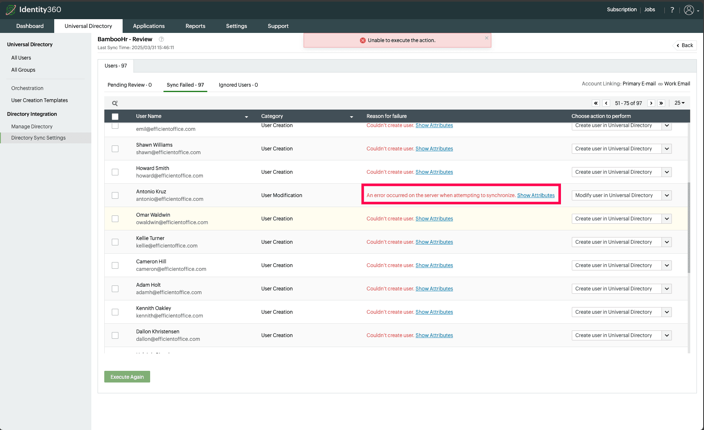Open Manage Directory in the sidebar
704x430 pixels.
(32, 127)
